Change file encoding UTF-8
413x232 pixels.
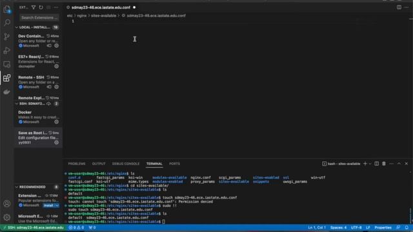[x=356, y=227]
